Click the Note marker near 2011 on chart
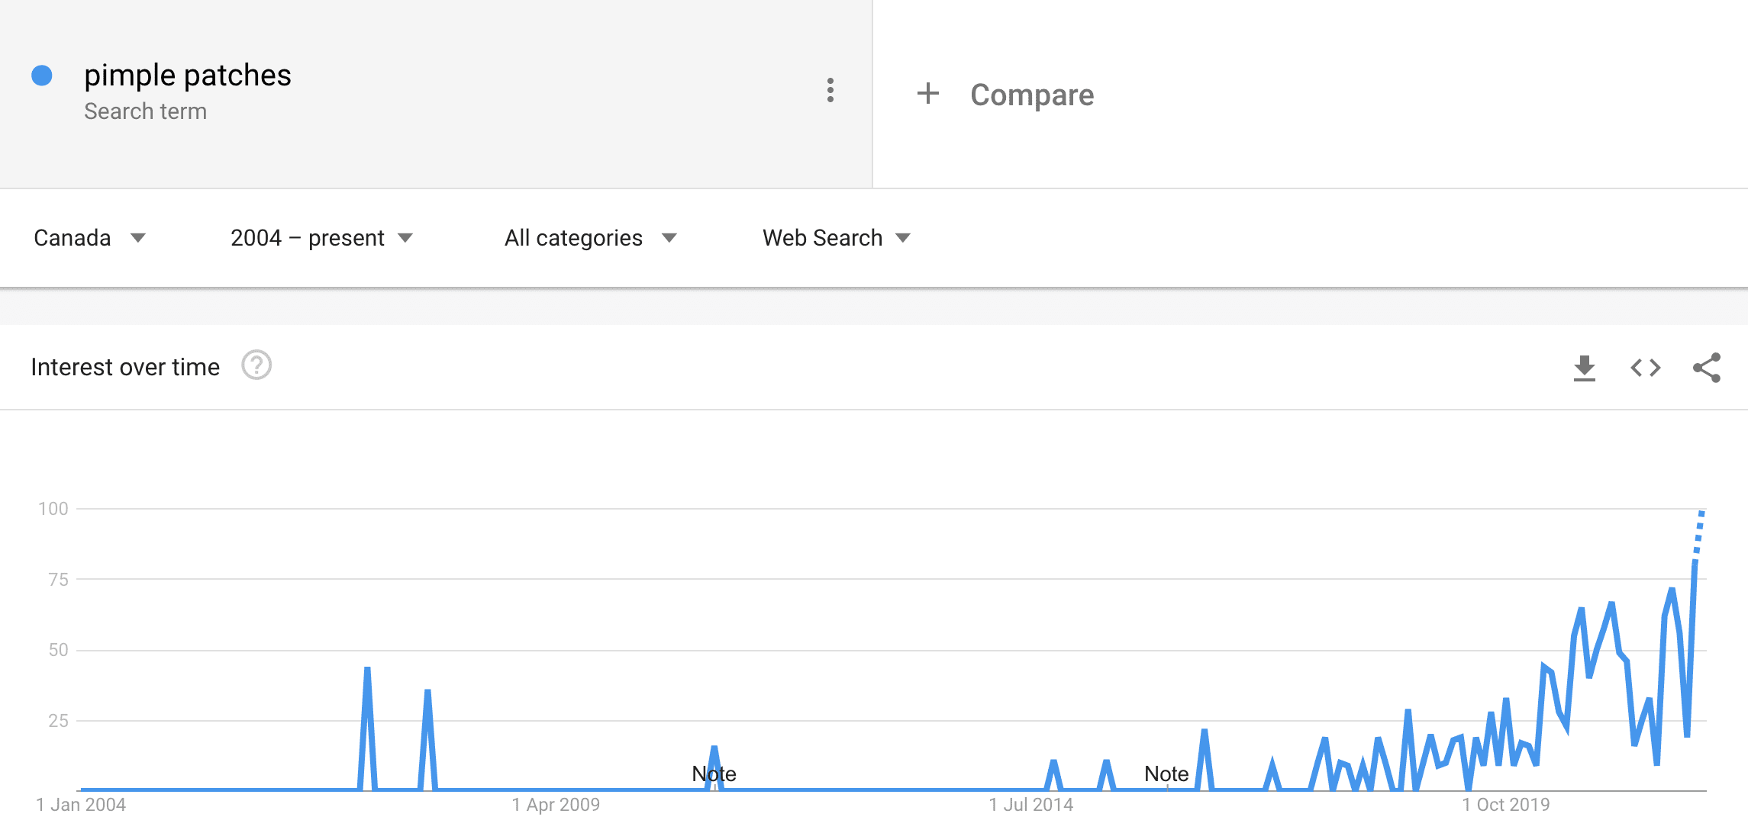This screenshot has width=1748, height=833. (x=714, y=773)
